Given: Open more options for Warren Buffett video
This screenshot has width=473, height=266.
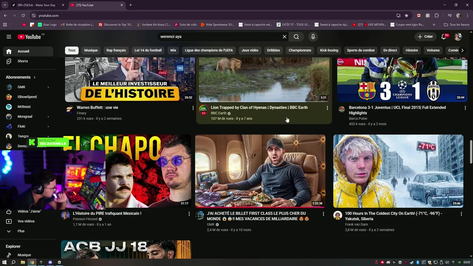Looking at the screenshot, I should (x=193, y=108).
